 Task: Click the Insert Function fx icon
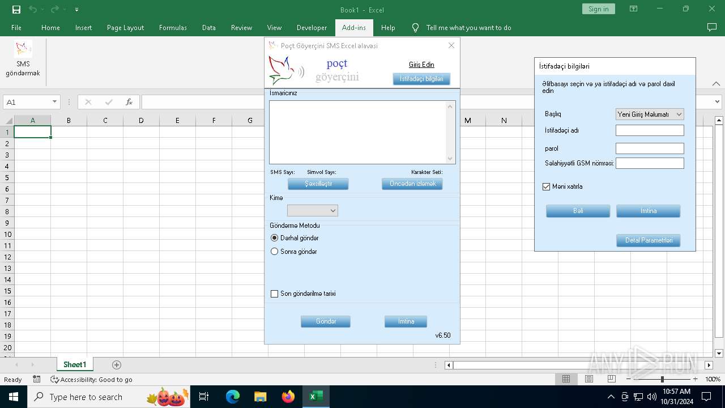(x=129, y=102)
